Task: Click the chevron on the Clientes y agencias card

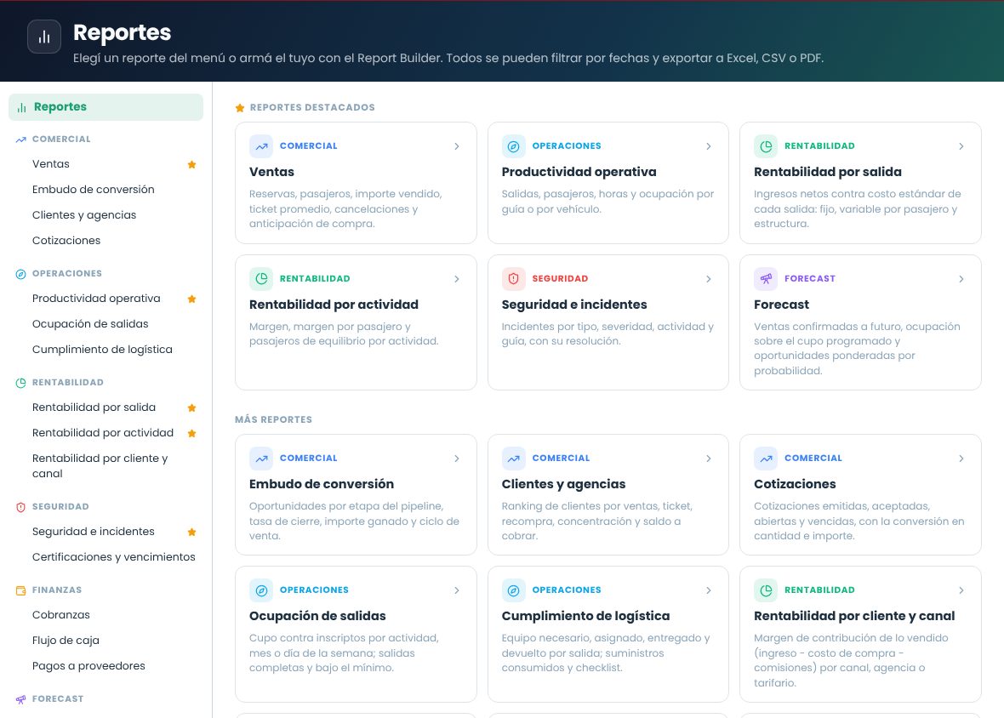Action: (x=709, y=459)
